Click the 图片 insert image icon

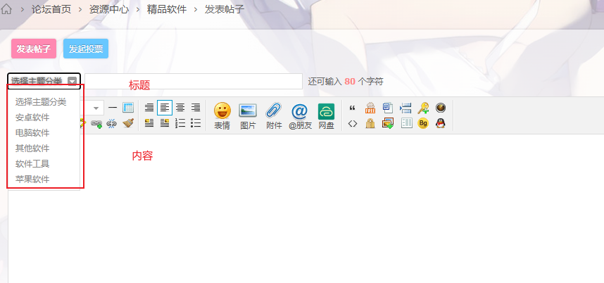[x=248, y=115]
